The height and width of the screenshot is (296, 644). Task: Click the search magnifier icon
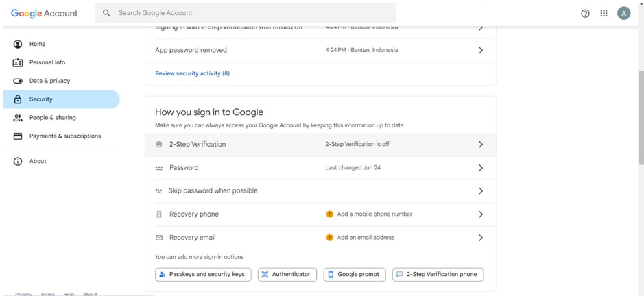point(106,13)
